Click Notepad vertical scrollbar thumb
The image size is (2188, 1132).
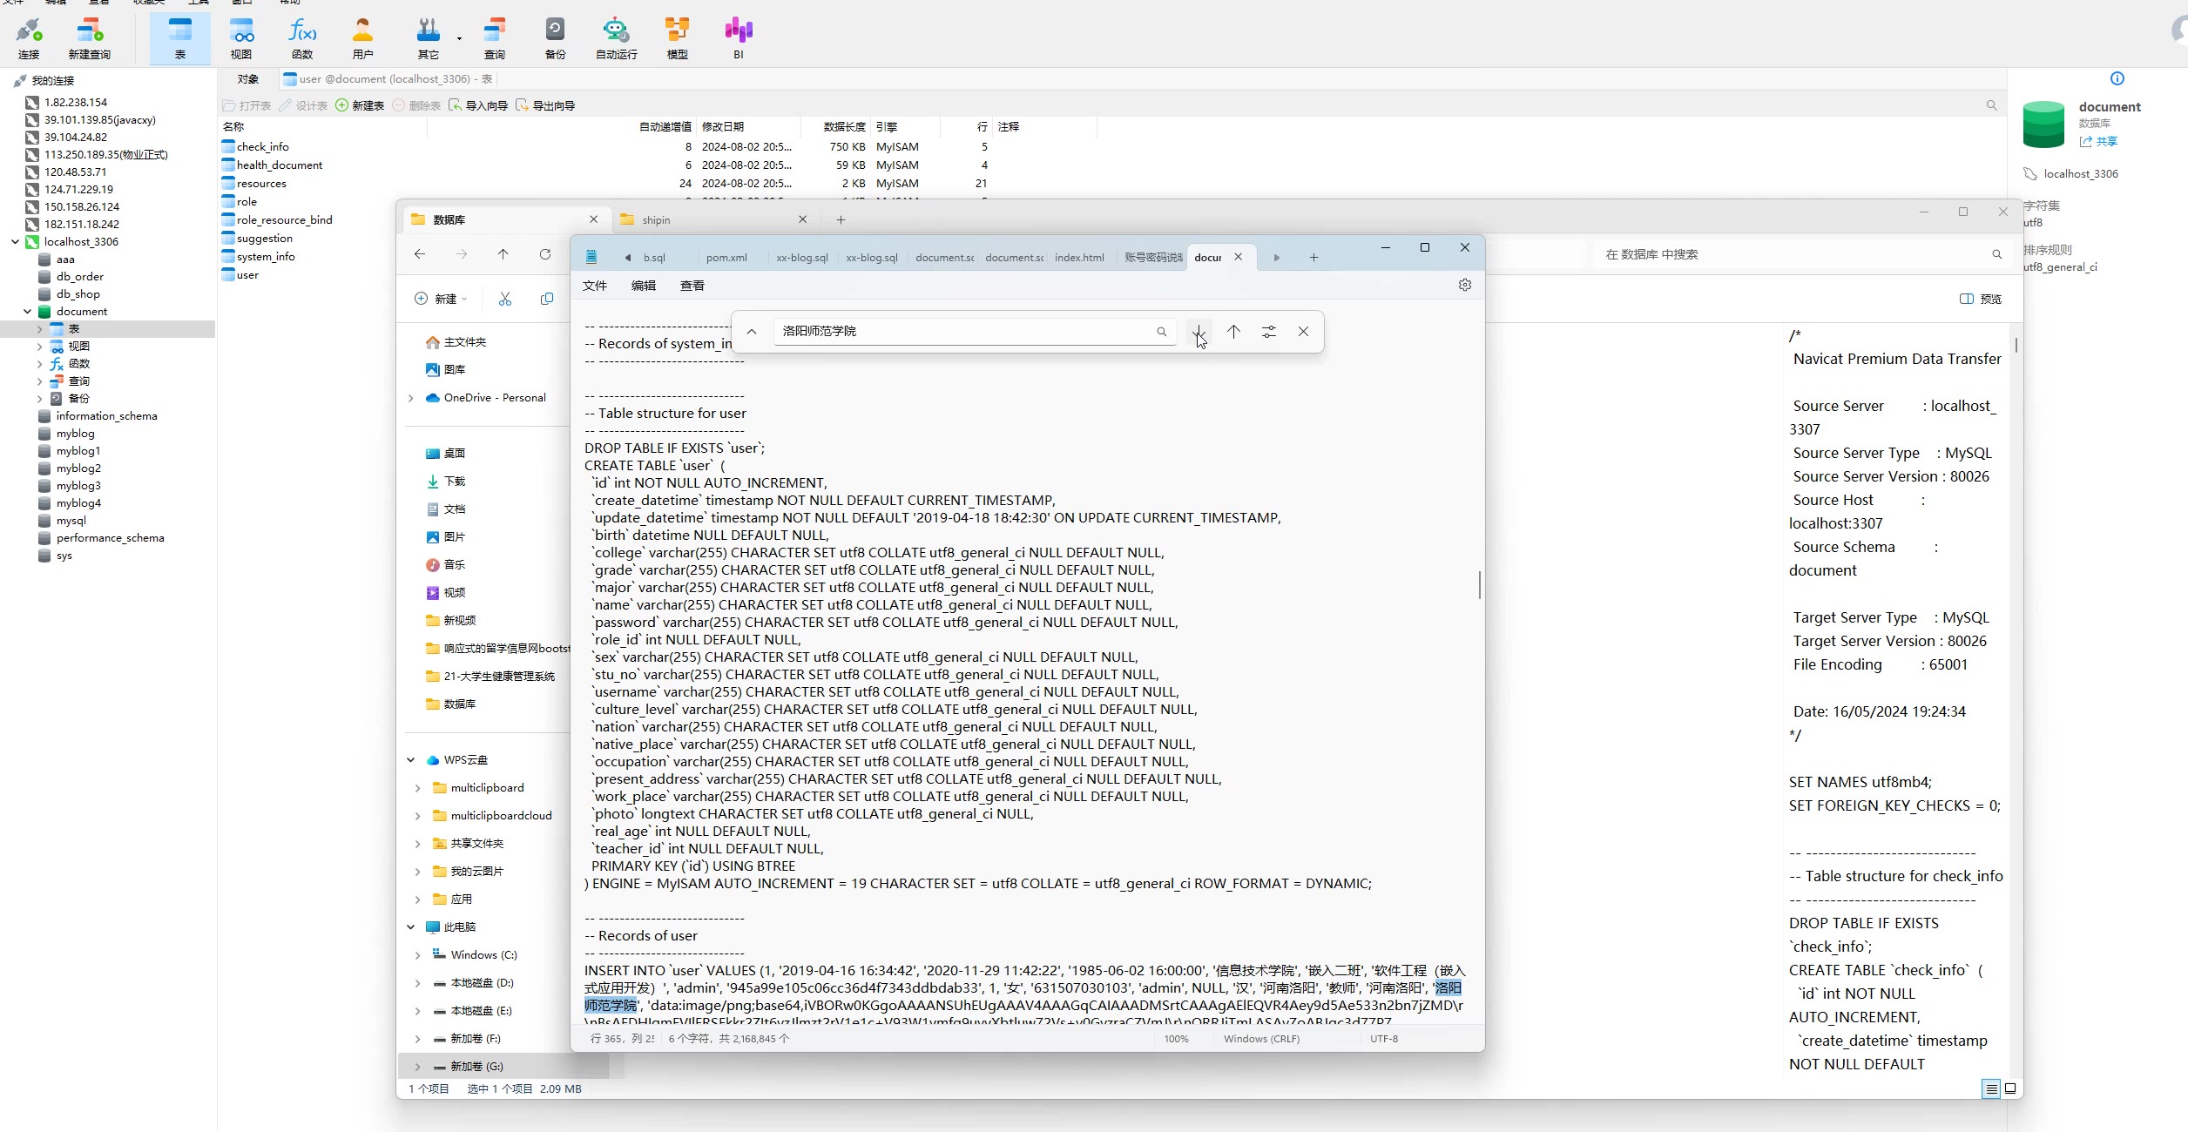pyautogui.click(x=1479, y=584)
